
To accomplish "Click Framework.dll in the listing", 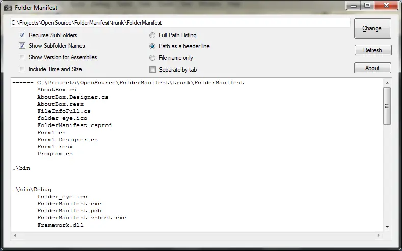I will 60,225.
